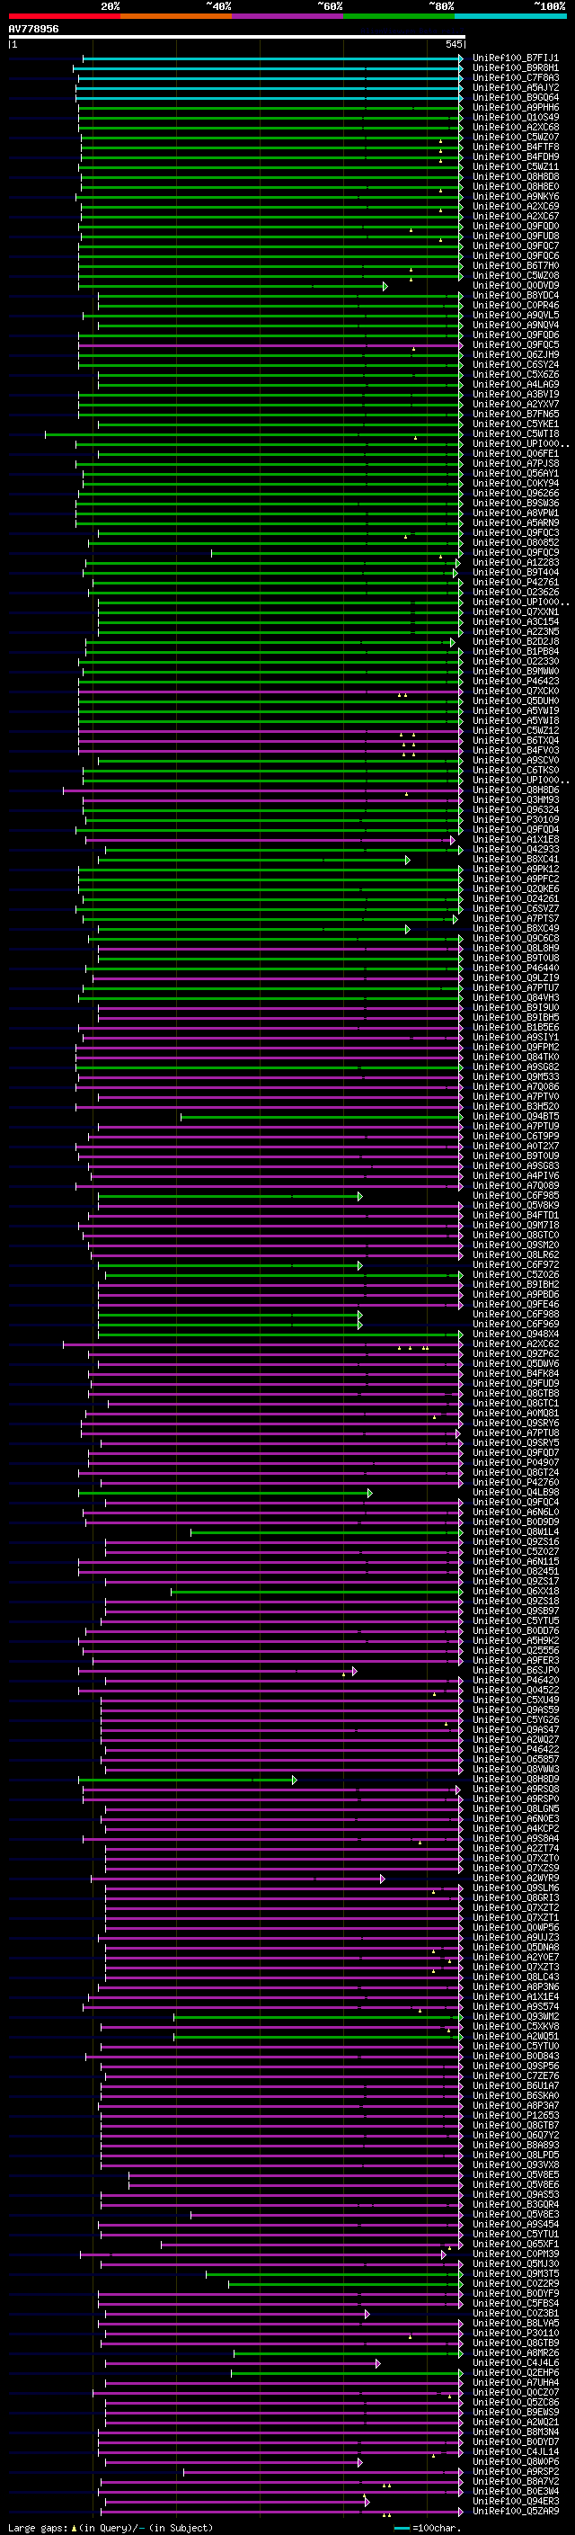The height and width of the screenshot is (2535, 575).
Task: Select the UniRef100_C0PR46 label
Action: pyautogui.click(x=515, y=305)
